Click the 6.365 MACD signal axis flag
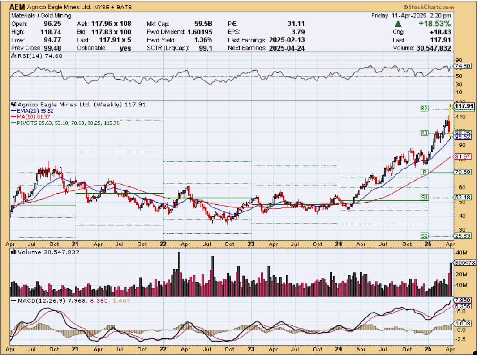The image size is (477, 355). (462, 306)
